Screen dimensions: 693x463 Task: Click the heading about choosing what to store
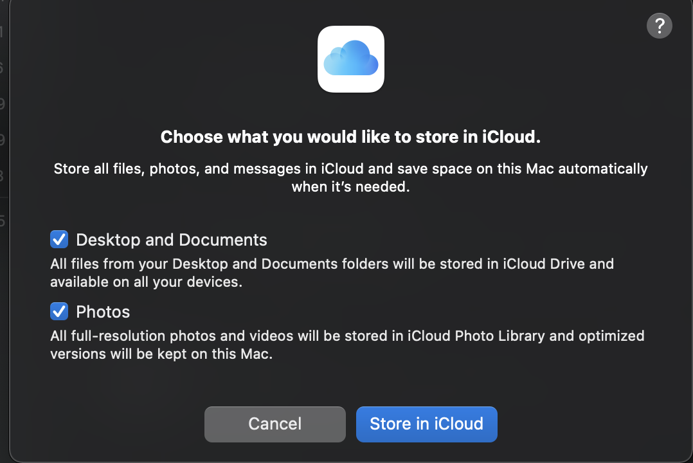350,137
